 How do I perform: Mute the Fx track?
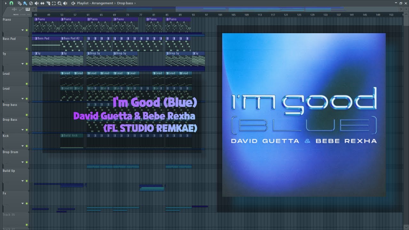[27, 203]
